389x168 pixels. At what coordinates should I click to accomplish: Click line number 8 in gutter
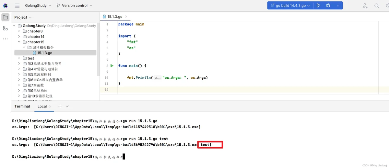point(107,66)
